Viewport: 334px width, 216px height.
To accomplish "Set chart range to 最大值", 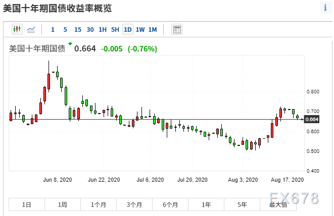I will [278, 204].
